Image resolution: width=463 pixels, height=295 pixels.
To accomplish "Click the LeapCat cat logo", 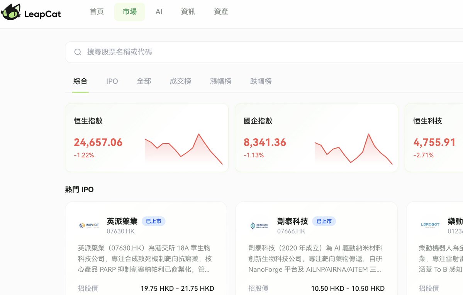I will coord(11,12).
